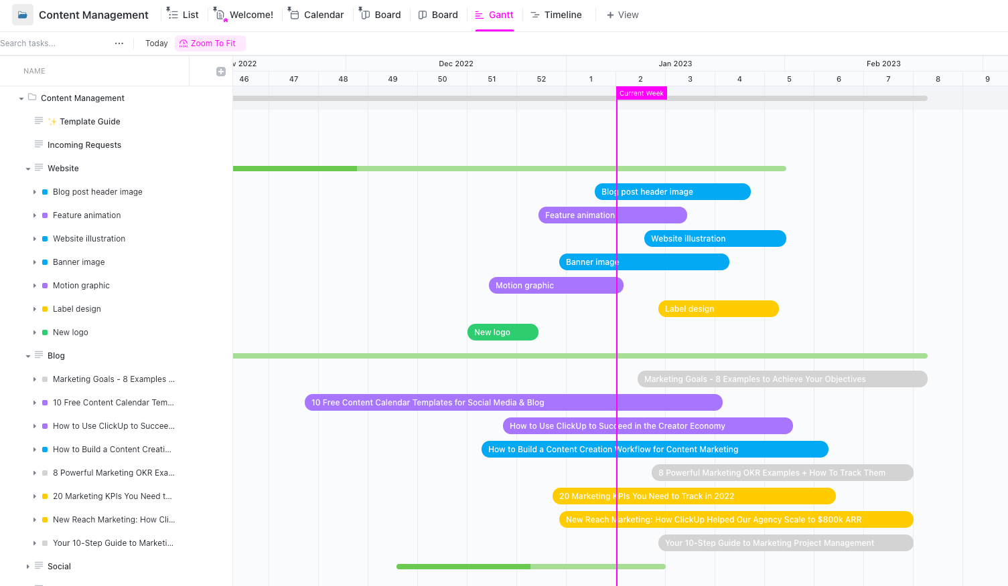Click the Today button
This screenshot has width=1008, height=586.
156,43
